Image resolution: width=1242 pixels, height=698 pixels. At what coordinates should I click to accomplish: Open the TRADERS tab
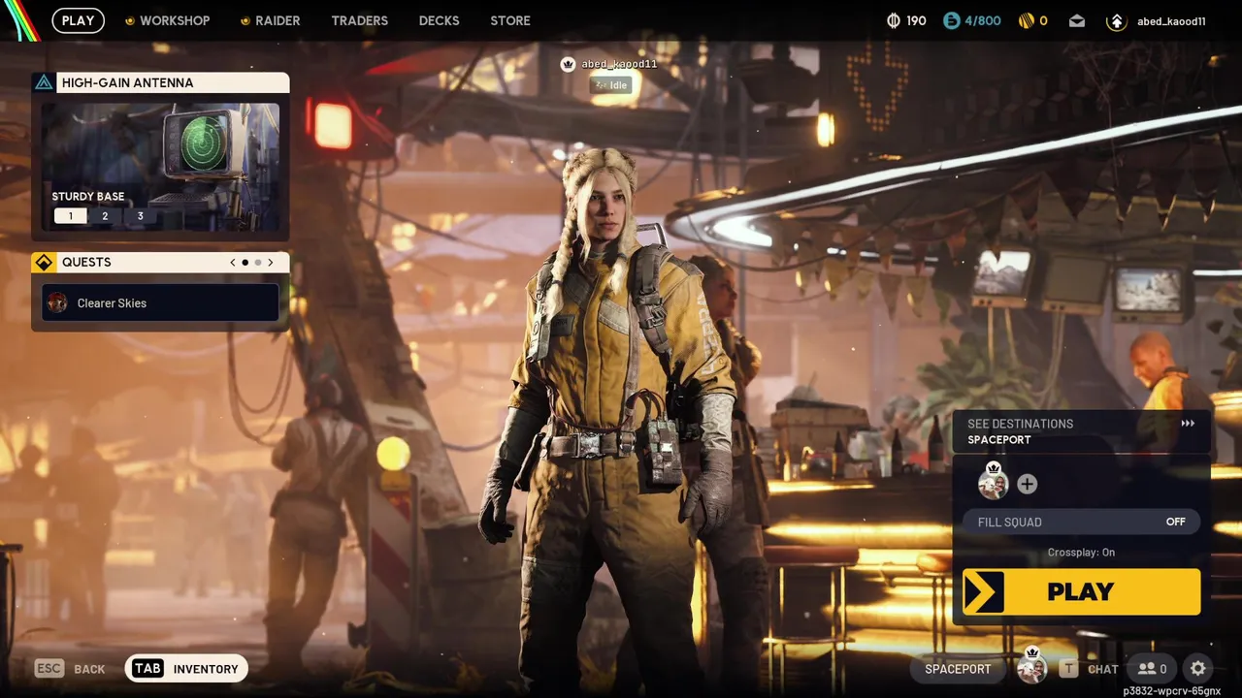359,20
